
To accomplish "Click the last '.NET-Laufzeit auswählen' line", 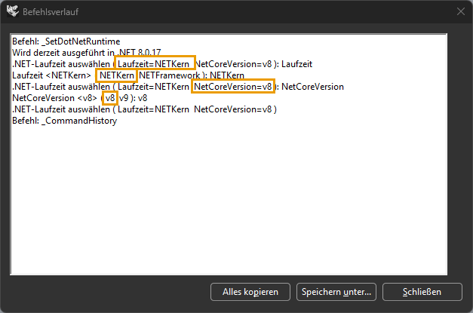I will pyautogui.click(x=144, y=109).
